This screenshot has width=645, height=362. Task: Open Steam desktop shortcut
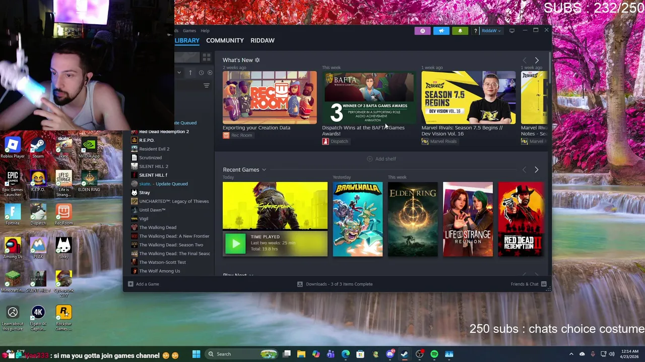[x=38, y=148]
